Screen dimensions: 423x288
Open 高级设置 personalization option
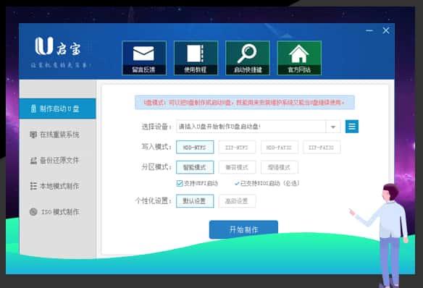click(x=237, y=201)
